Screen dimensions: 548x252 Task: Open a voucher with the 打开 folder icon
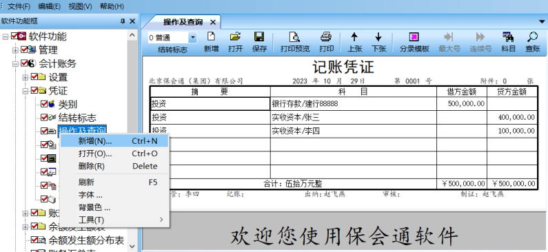tap(236, 36)
